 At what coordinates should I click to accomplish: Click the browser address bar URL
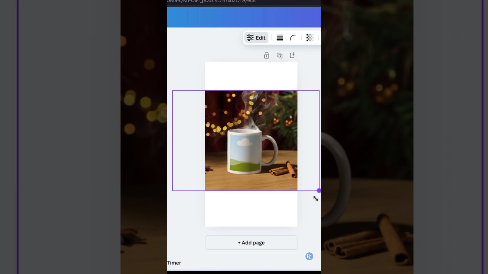coord(212,2)
